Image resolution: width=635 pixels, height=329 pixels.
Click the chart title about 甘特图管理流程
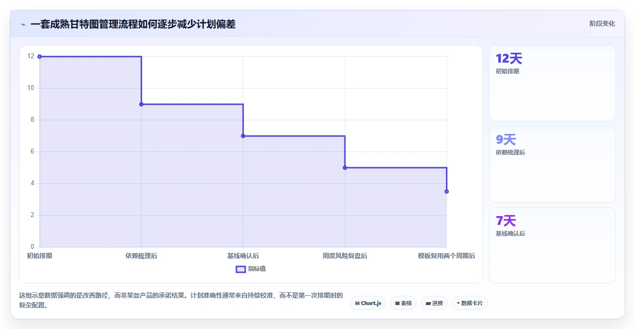[x=133, y=24]
